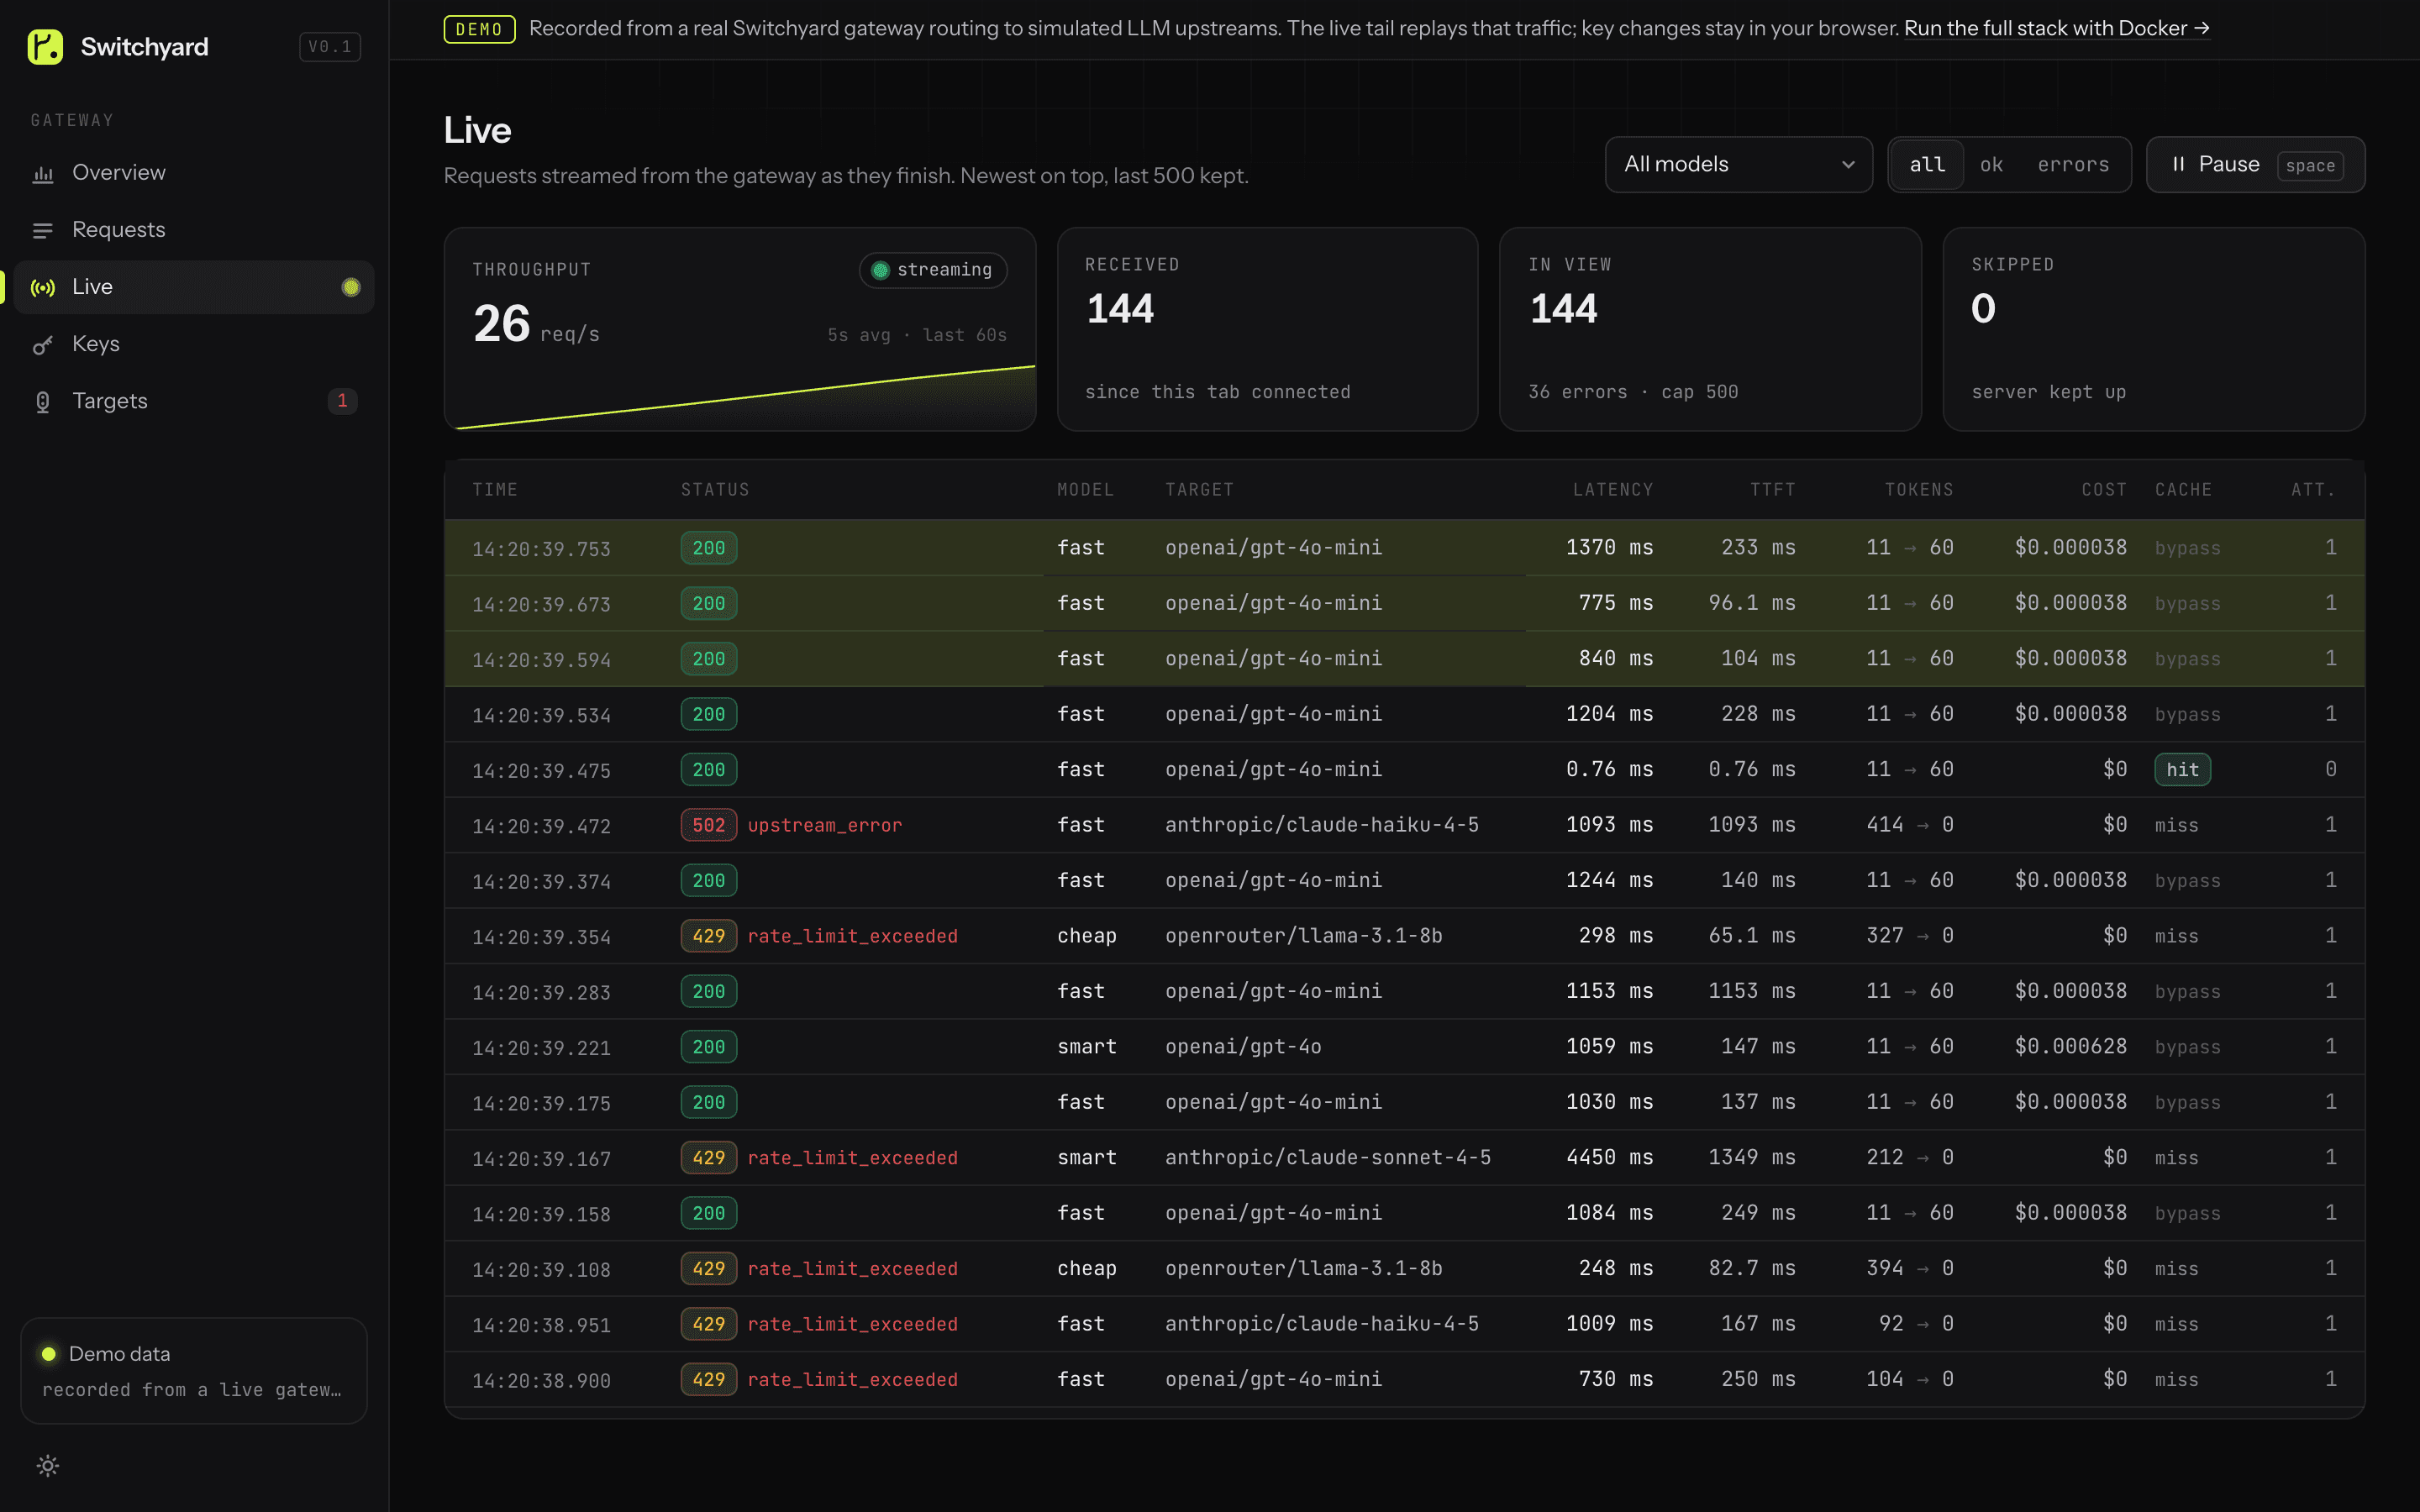The height and width of the screenshot is (1512, 2420).
Task: Click the Switchyard logo icon
Action: click(45, 47)
